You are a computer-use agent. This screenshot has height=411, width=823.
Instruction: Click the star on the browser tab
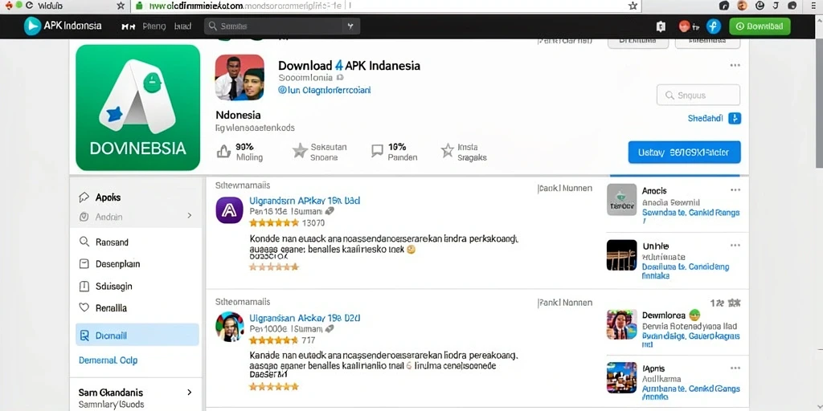point(121,6)
